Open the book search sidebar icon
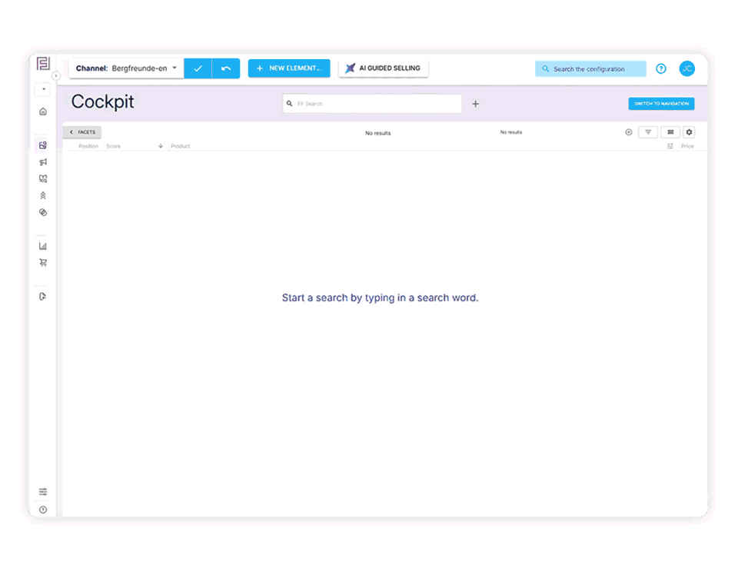The width and height of the screenshot is (738, 575). pyautogui.click(x=43, y=179)
